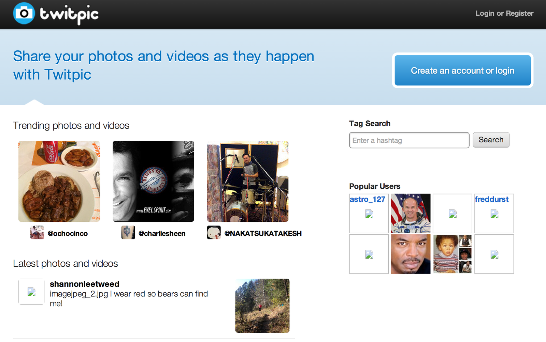
Task: Select the astronaut portrait popular user
Action: point(411,214)
